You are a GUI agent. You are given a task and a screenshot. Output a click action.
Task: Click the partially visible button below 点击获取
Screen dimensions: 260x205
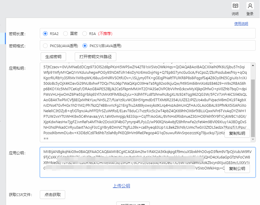pyautogui.click(x=133, y=204)
